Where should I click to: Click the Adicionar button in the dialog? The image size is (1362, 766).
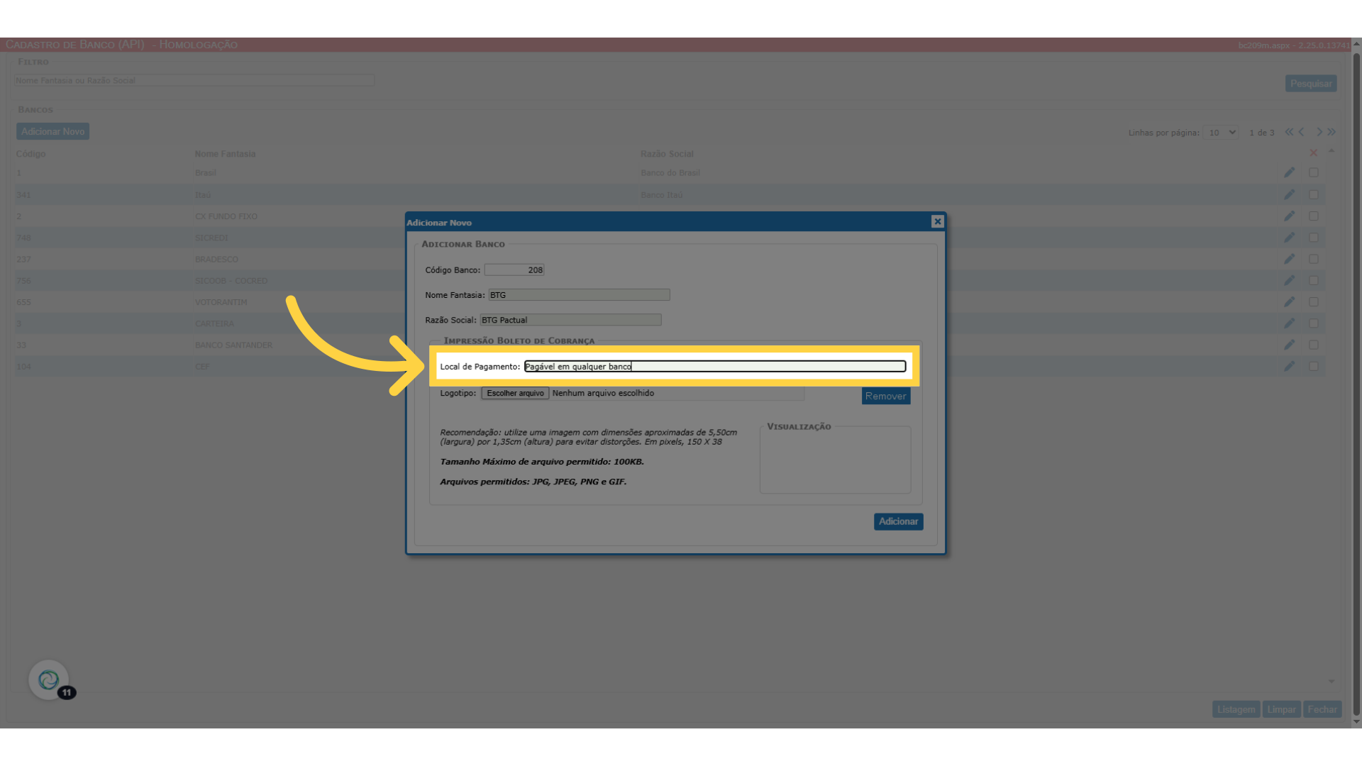click(x=898, y=521)
